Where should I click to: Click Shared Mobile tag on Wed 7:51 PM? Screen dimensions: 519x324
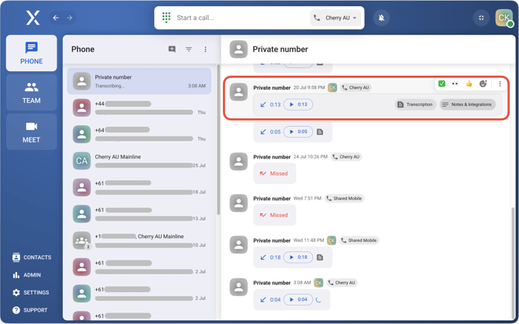point(344,199)
